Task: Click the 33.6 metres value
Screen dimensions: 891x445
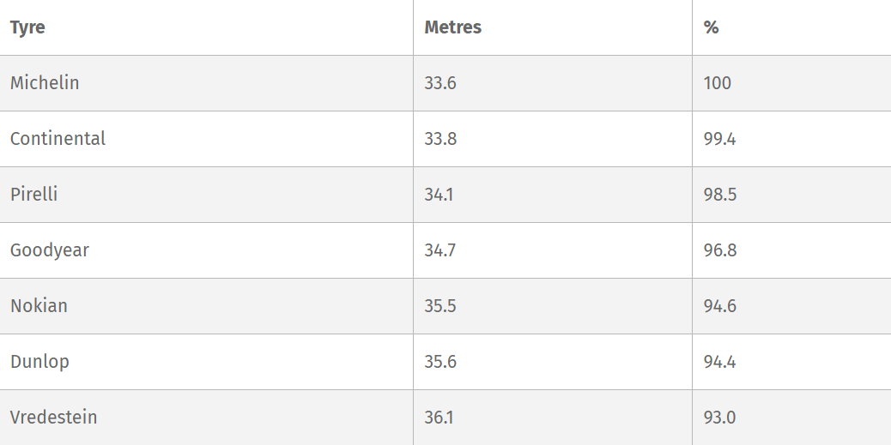Action: pyautogui.click(x=440, y=83)
